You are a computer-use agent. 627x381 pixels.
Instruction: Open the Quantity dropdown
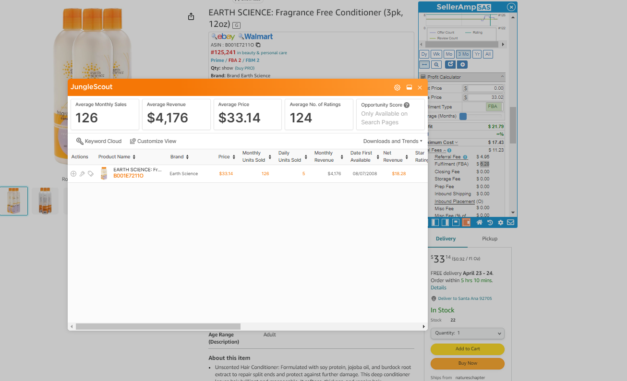pyautogui.click(x=468, y=333)
